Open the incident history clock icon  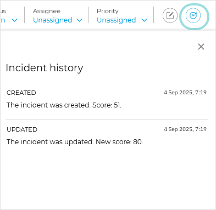point(193,15)
